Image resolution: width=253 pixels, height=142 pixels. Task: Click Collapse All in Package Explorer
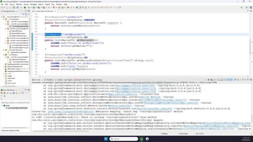(23, 14)
